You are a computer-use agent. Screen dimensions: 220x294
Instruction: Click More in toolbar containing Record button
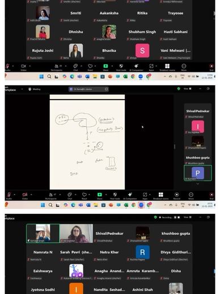click(x=191, y=196)
